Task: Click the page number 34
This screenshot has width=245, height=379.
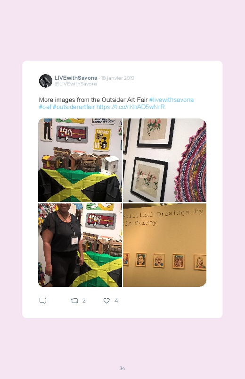Action: [x=122, y=368]
